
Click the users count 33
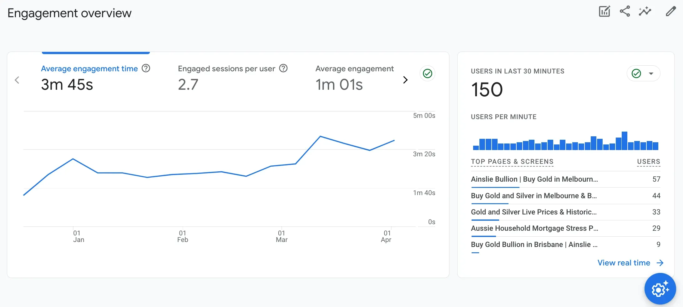[x=656, y=212]
